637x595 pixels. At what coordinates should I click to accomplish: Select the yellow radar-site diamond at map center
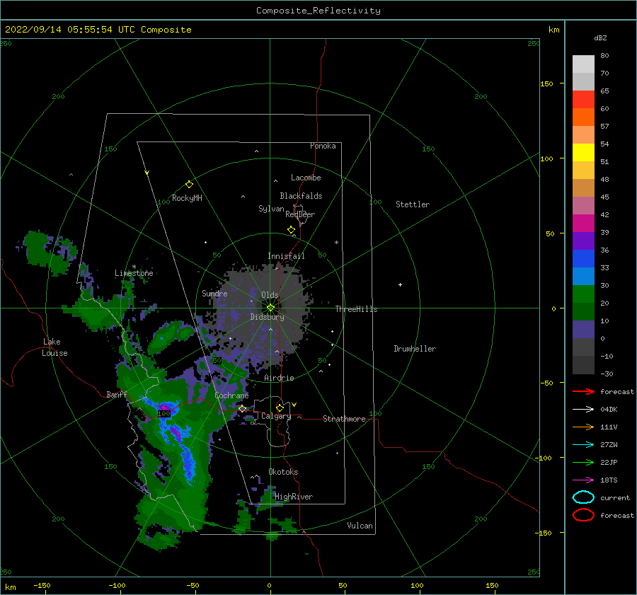click(x=270, y=308)
